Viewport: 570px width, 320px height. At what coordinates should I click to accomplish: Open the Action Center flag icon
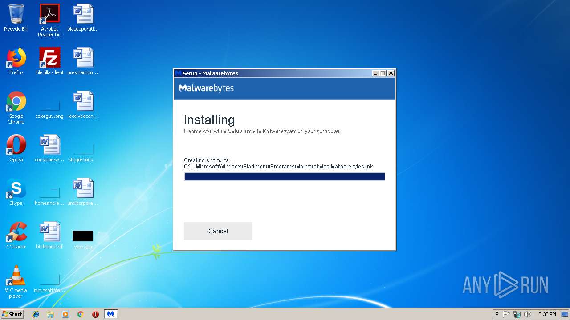pos(506,314)
